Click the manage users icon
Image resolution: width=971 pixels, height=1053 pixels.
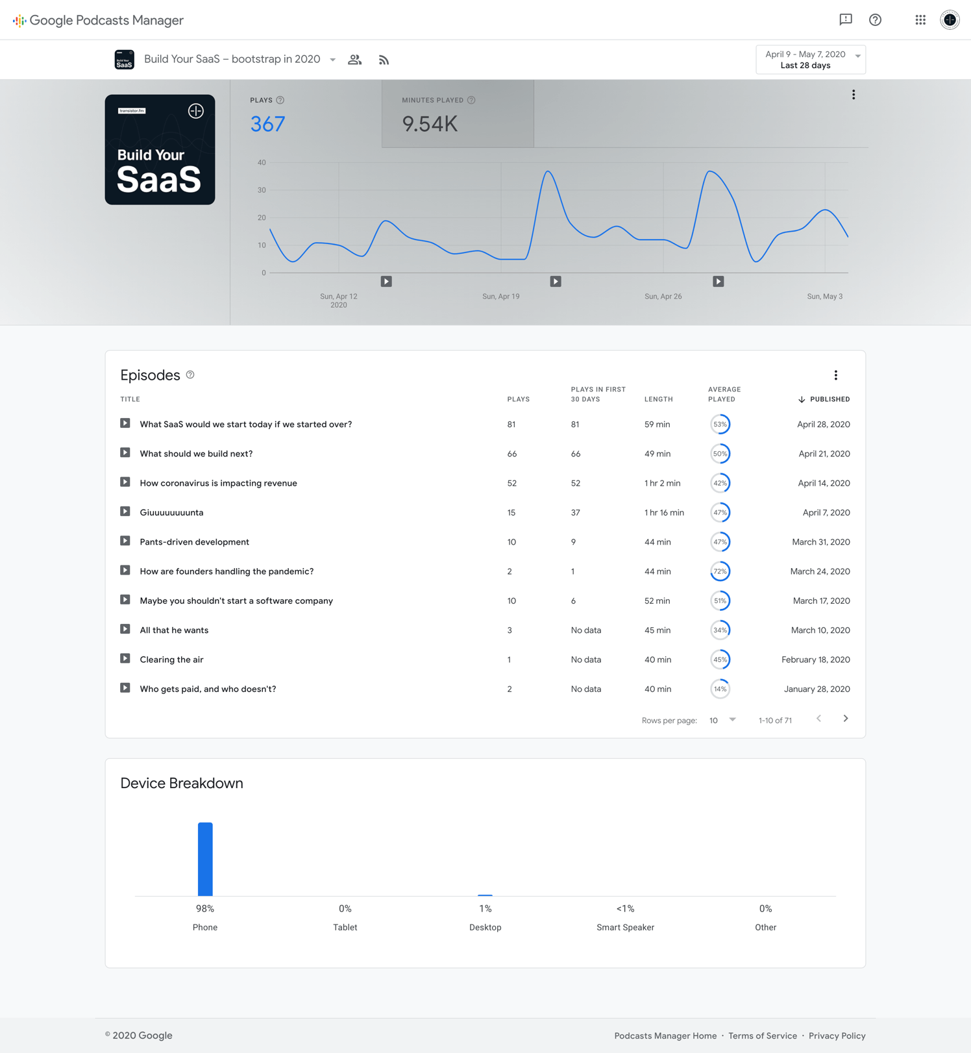pyautogui.click(x=354, y=60)
